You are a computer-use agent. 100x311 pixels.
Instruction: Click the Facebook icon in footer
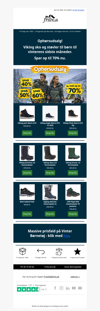click(x=55, y=288)
